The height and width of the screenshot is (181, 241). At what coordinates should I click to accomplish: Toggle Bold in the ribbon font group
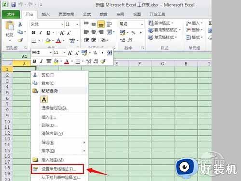click(x=33, y=33)
